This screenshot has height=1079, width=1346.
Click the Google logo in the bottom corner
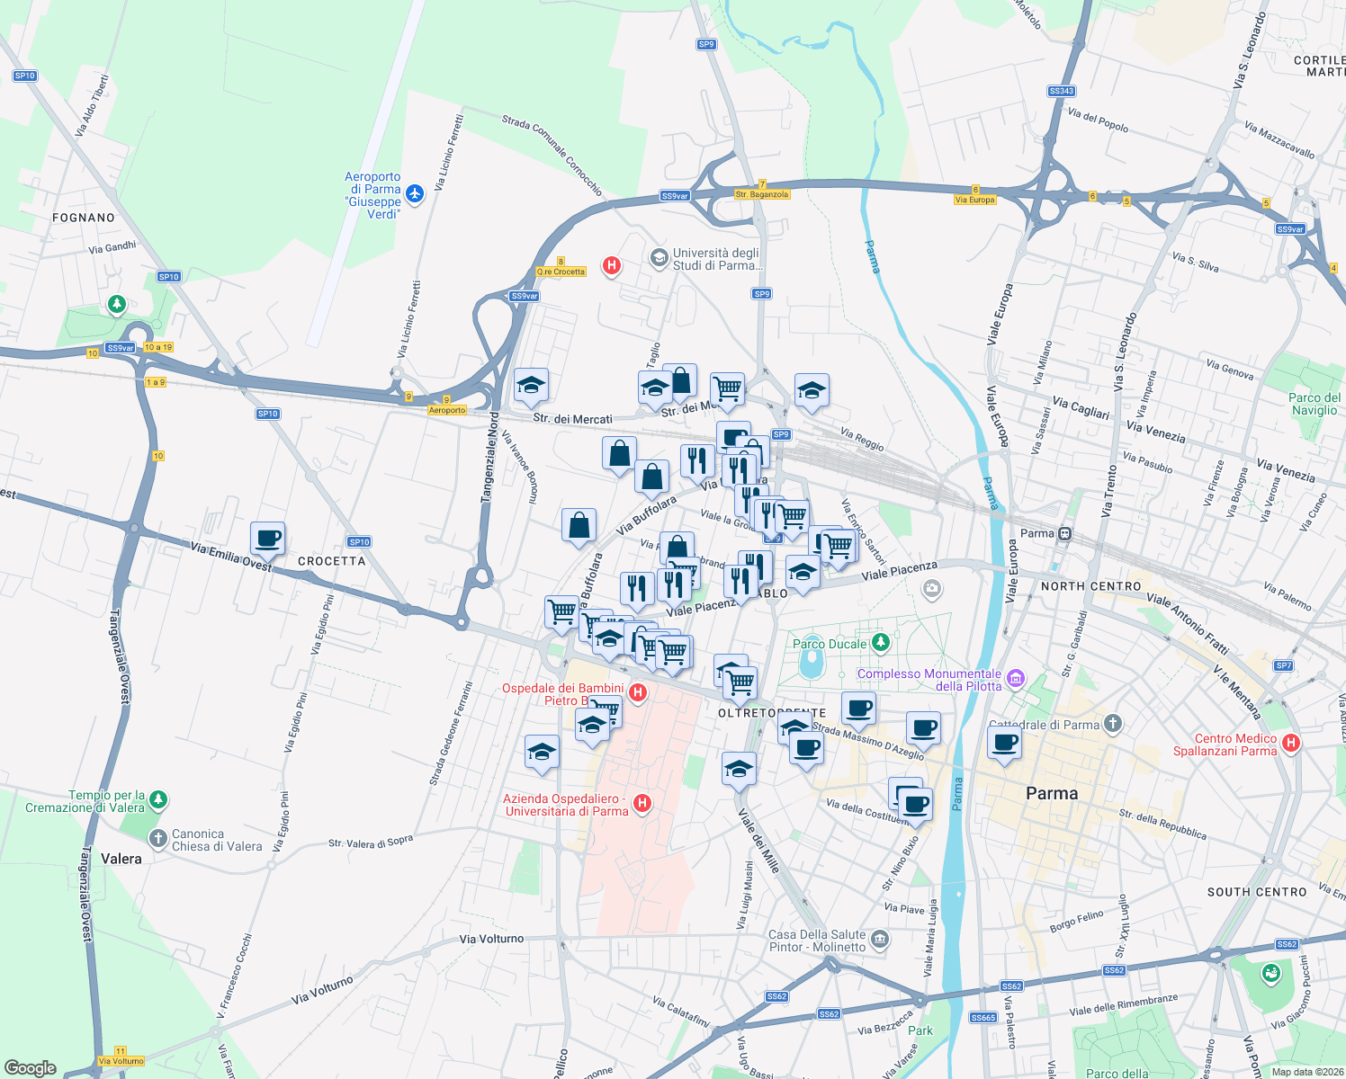[29, 1067]
